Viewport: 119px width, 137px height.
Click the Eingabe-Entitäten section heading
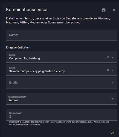tap(18, 47)
